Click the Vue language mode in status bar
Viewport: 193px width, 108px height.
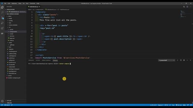pos(173,105)
